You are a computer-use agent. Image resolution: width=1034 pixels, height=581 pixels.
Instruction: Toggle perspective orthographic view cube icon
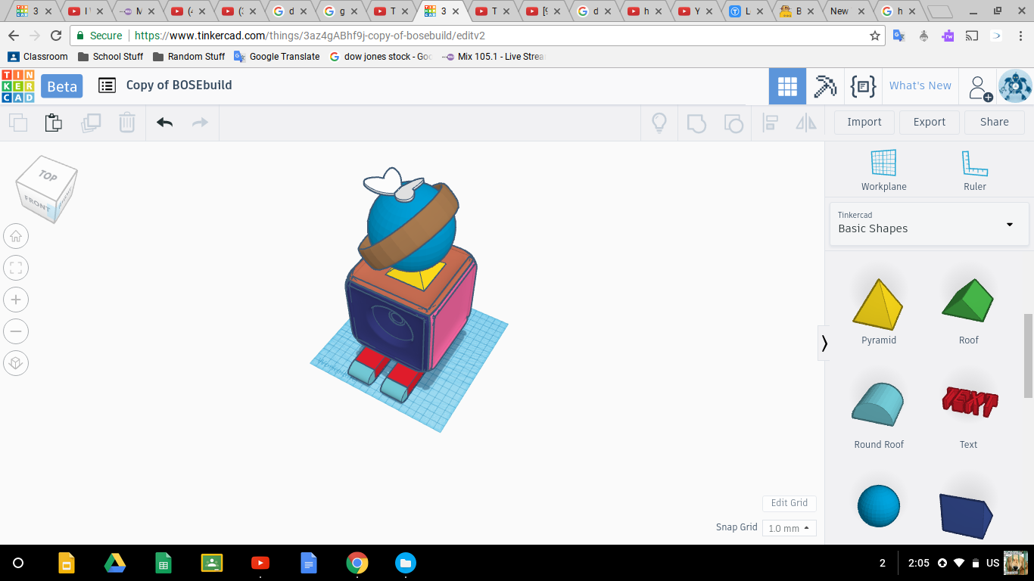tap(16, 363)
